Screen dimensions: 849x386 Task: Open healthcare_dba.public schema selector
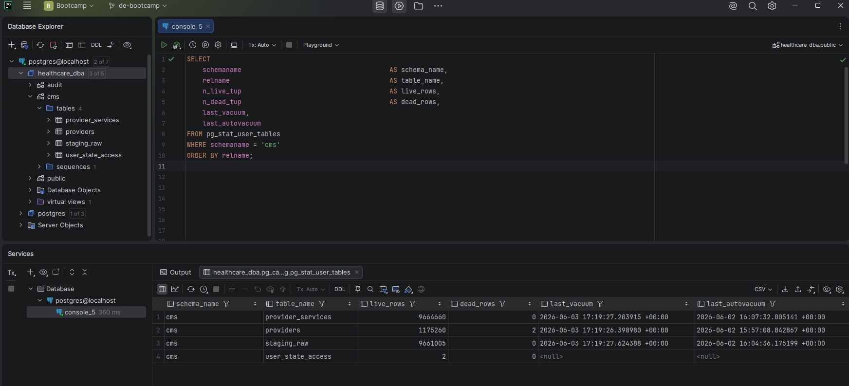[x=808, y=45]
